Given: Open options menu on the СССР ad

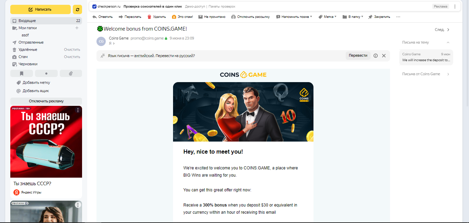Looking at the screenshot, I should pyautogui.click(x=78, y=110).
